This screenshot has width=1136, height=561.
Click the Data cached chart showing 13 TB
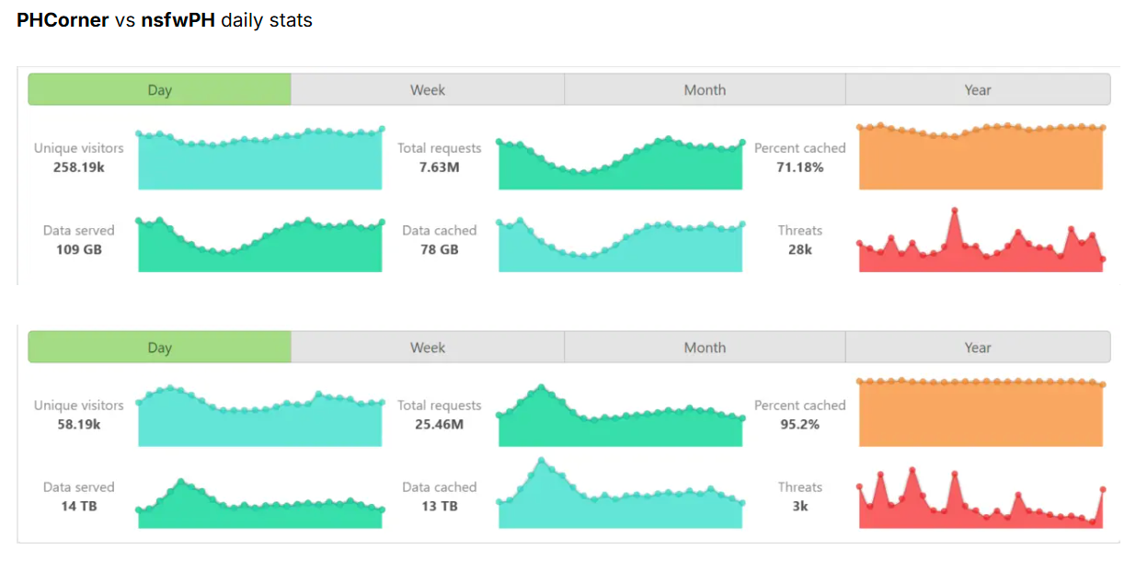pos(621,493)
